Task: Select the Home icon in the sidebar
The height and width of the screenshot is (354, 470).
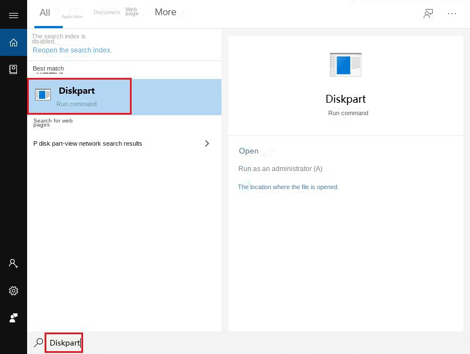Action: pyautogui.click(x=13, y=42)
